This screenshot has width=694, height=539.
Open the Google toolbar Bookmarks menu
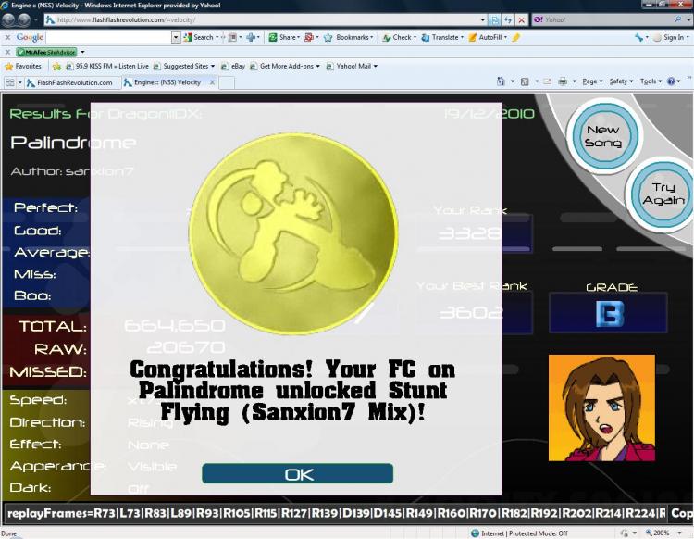click(349, 38)
